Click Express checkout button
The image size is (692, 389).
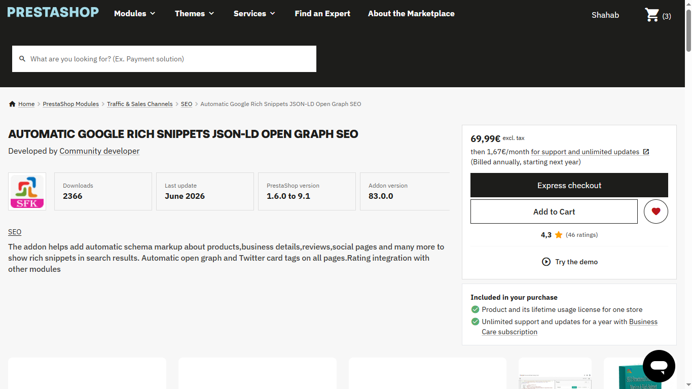pos(569,185)
